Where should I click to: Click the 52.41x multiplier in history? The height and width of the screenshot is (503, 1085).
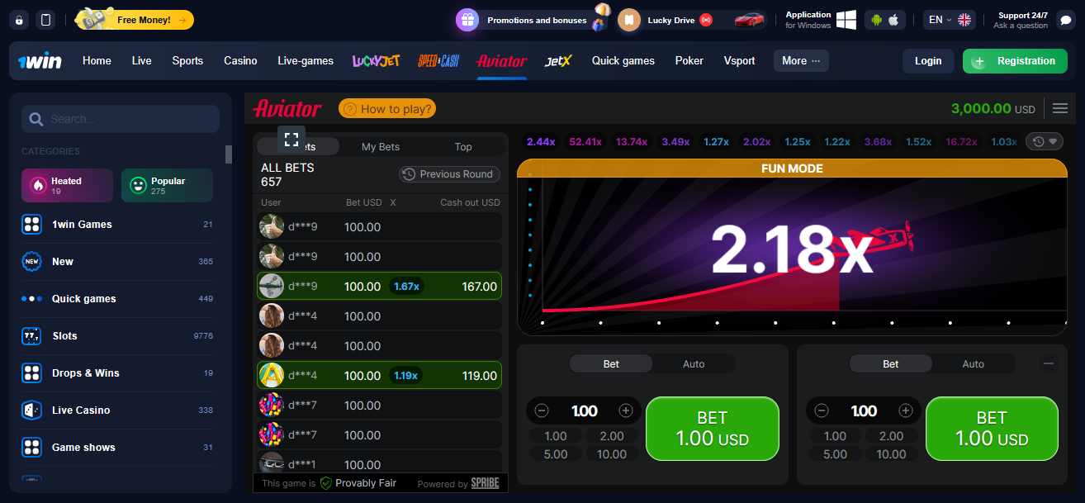(x=585, y=142)
